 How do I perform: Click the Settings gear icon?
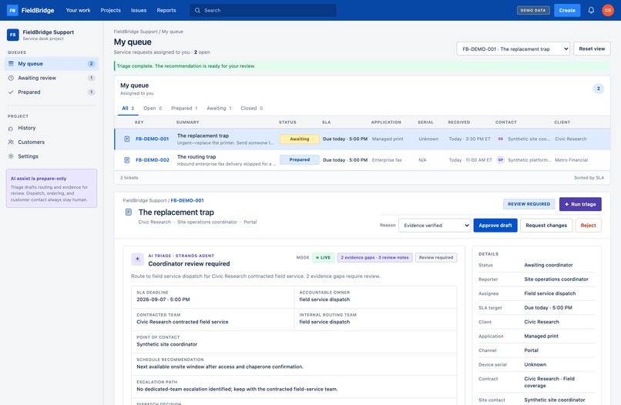click(11, 156)
